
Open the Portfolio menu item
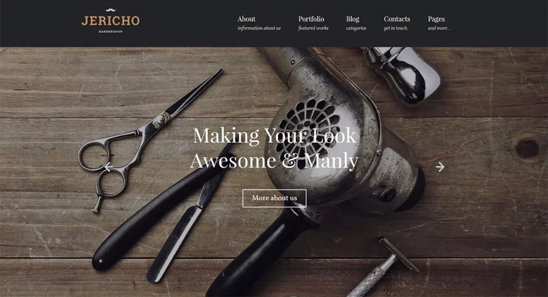[x=311, y=19]
